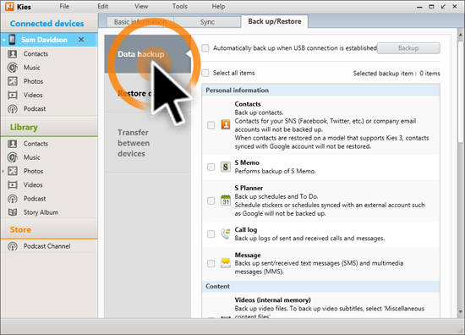The height and width of the screenshot is (335, 465).
Task: Tick the S Memo backup checkbox
Action: click(211, 167)
